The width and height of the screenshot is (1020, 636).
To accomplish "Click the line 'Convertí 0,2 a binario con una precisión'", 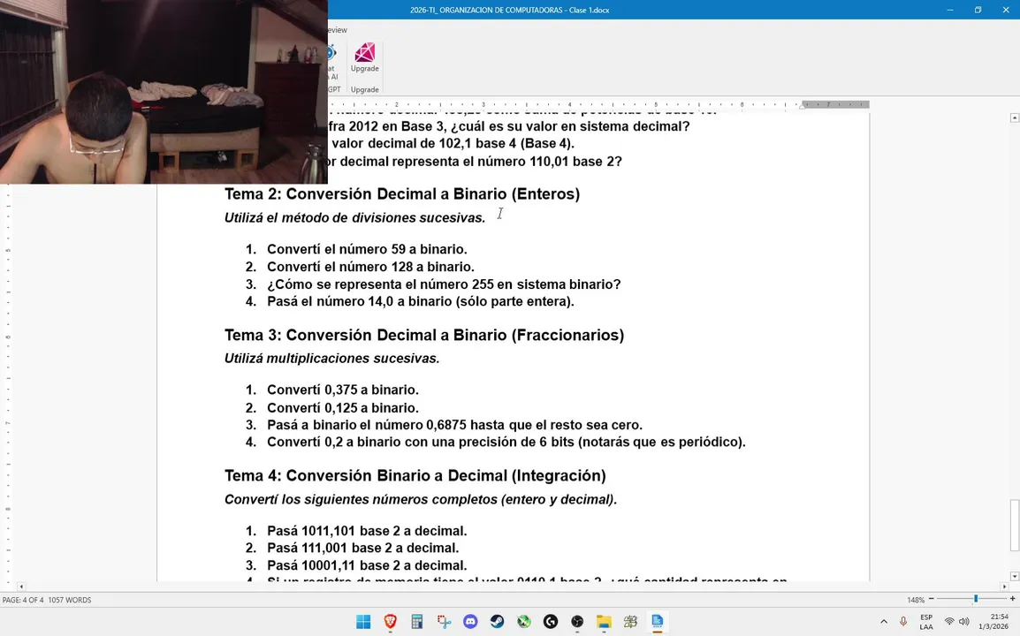I will point(506,443).
